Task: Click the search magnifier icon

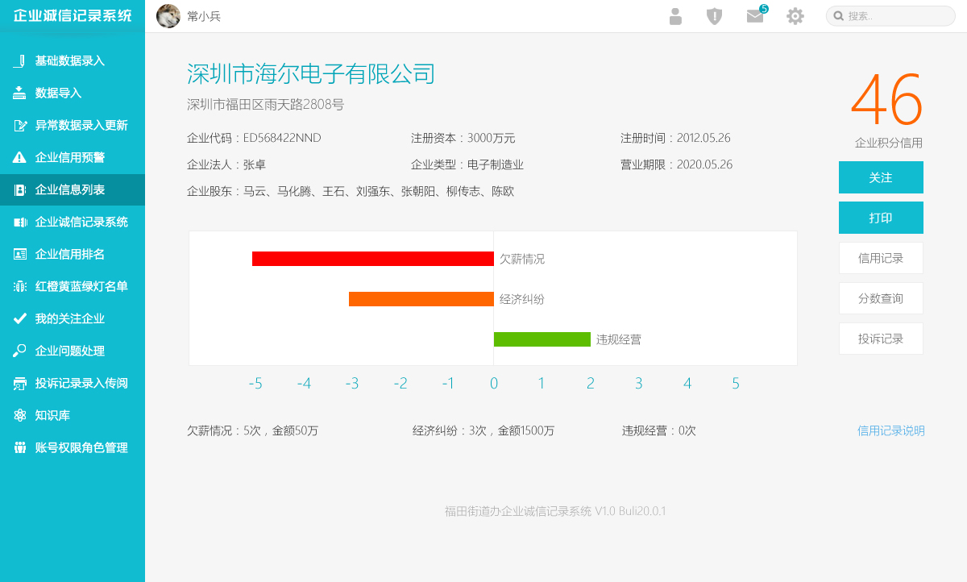Action: [x=839, y=16]
